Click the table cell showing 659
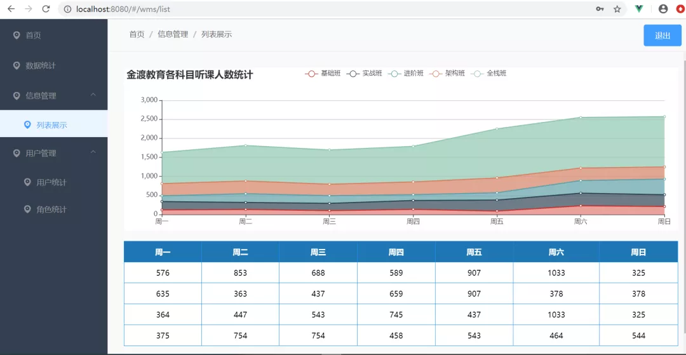The height and width of the screenshot is (355, 686). (x=396, y=294)
